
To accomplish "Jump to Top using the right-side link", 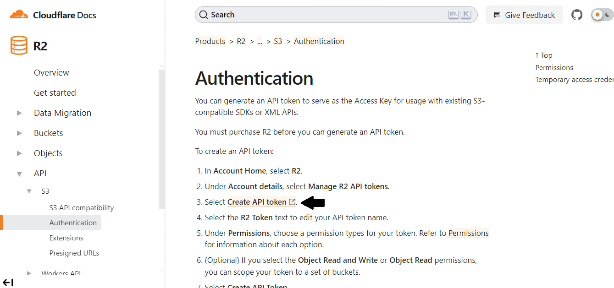I will tap(544, 55).
